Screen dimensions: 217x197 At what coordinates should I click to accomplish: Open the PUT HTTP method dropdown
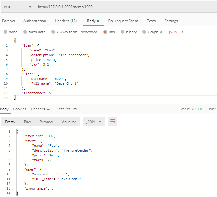(x=18, y=7)
